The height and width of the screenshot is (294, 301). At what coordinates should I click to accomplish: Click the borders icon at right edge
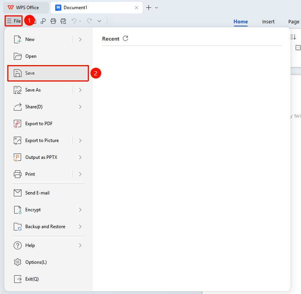click(298, 48)
